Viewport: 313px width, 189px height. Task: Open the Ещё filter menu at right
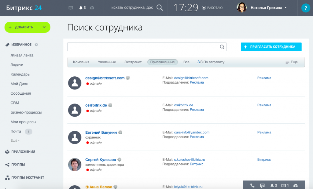tap(291, 62)
